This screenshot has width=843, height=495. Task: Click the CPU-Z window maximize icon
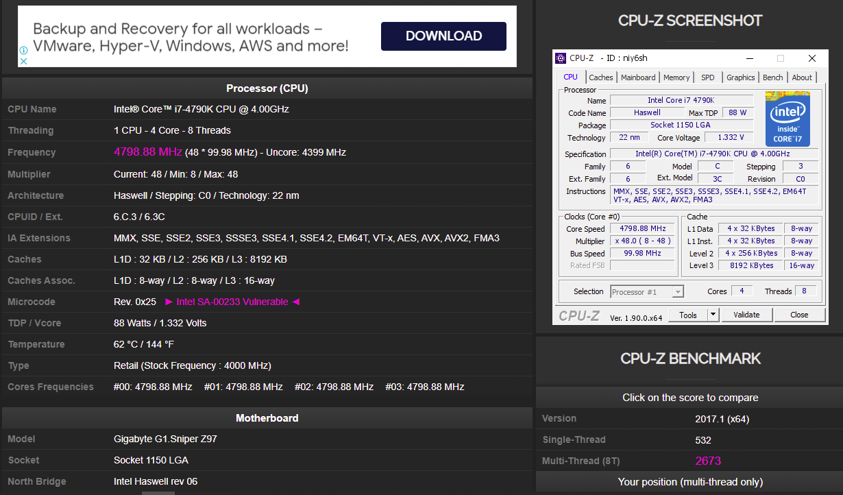[x=780, y=58]
